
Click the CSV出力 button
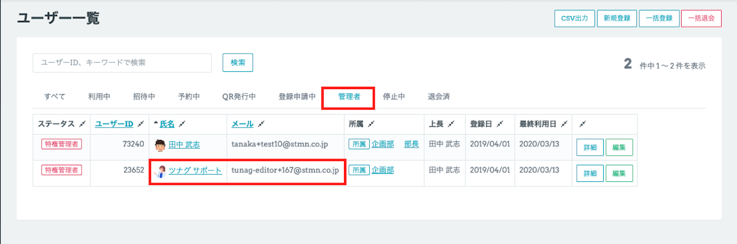point(574,18)
